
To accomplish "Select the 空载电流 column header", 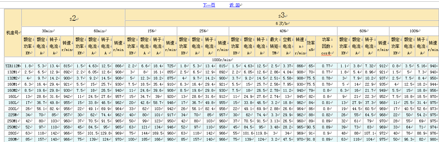I will pyautogui.click(x=287, y=46).
